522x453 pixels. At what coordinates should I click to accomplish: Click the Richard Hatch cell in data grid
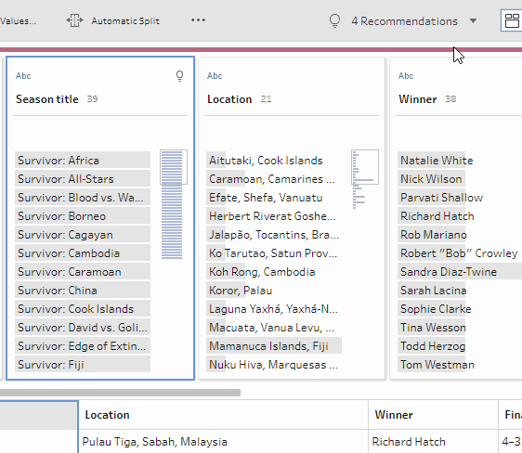[x=433, y=441]
